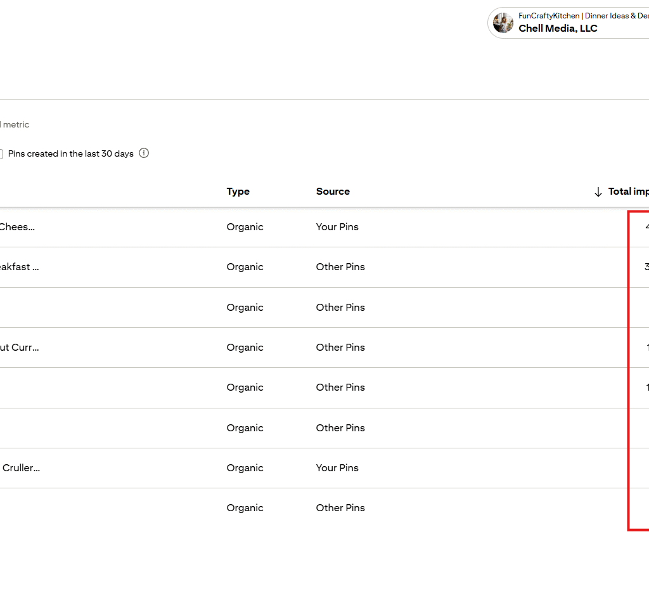Open the pin titled 'Cruller…'

coord(21,468)
